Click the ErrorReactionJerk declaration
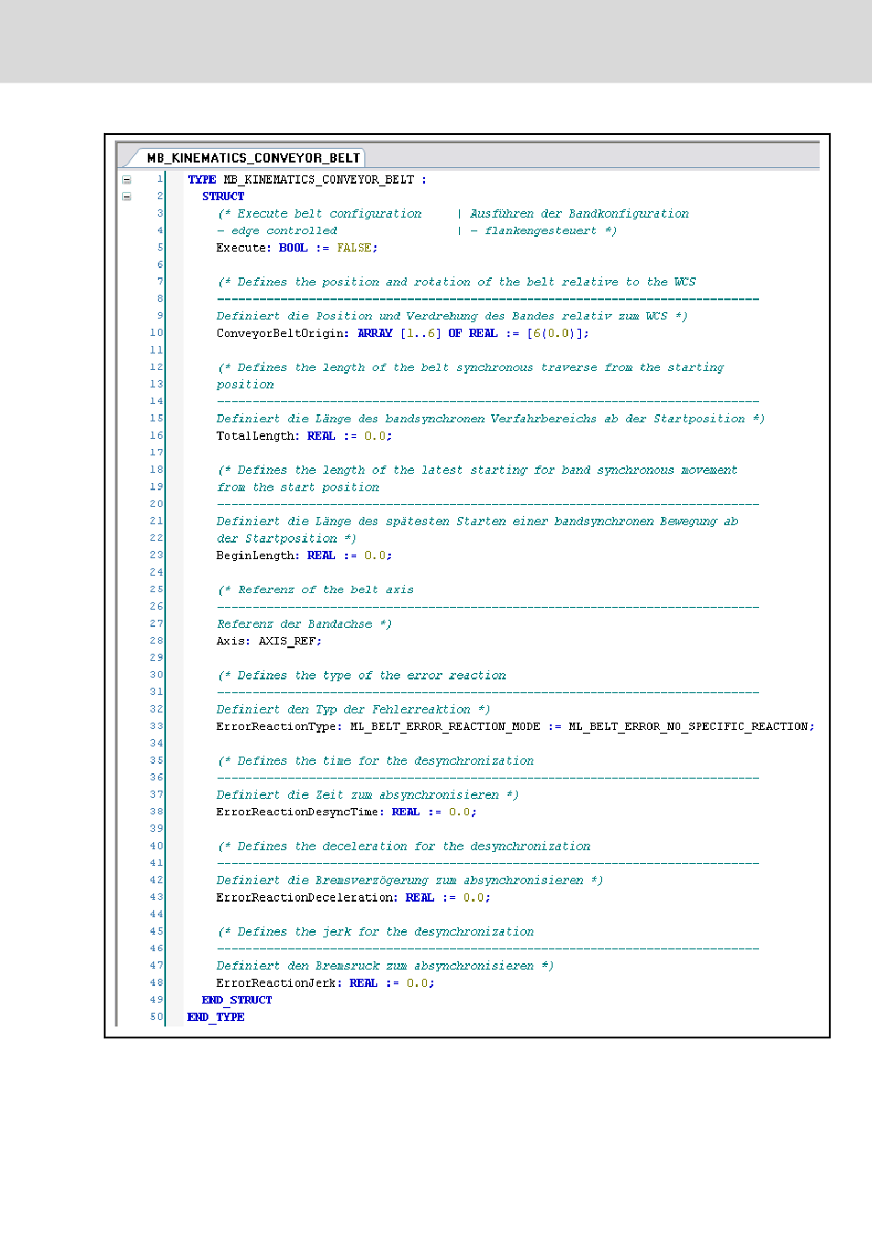Viewport: 872px width, 1234px height. [x=325, y=982]
